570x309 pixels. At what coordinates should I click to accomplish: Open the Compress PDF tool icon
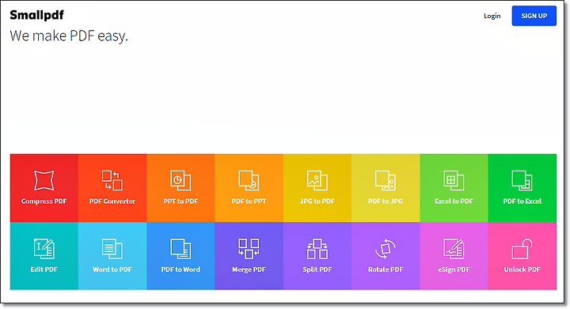pos(44,180)
